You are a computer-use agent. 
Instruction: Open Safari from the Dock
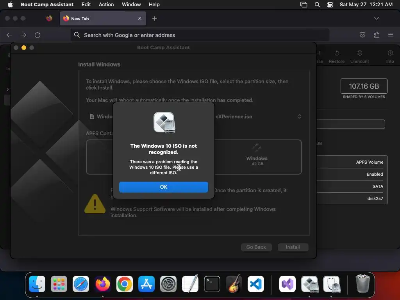click(x=81, y=284)
